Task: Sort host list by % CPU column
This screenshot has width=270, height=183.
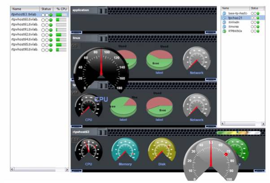Action: coord(61,9)
